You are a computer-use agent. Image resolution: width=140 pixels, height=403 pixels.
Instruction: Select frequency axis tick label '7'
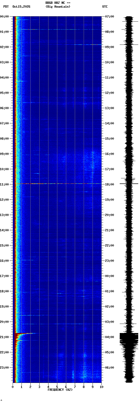75,387
